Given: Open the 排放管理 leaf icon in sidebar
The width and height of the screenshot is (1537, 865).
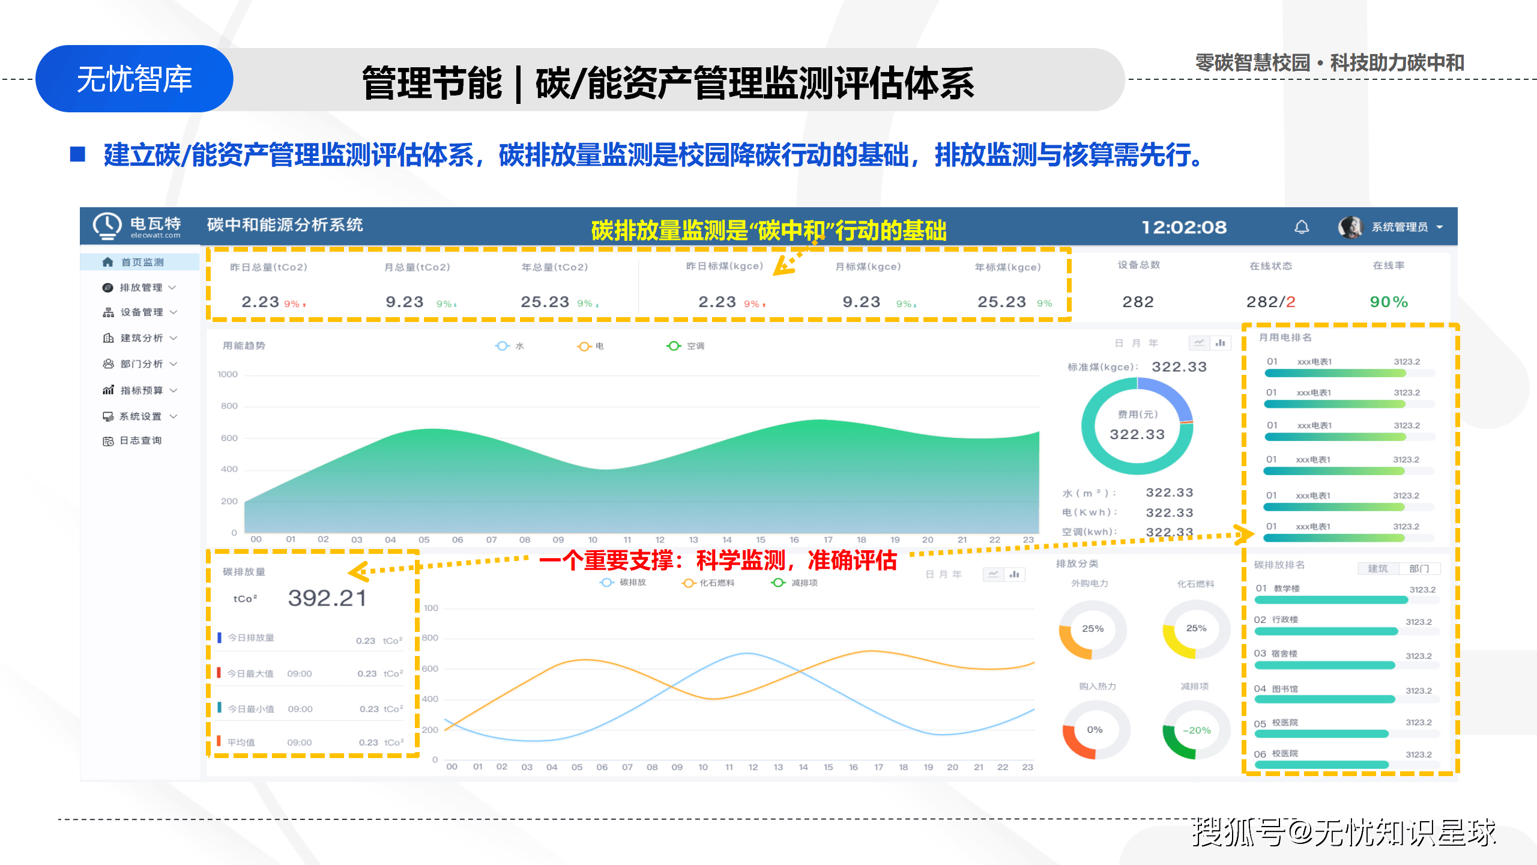Looking at the screenshot, I should click(x=107, y=287).
